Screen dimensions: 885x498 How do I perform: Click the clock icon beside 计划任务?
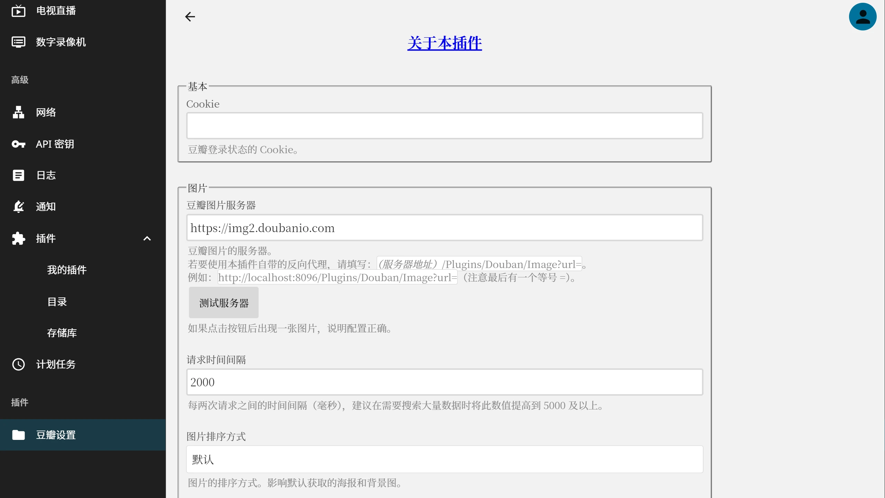click(x=18, y=364)
